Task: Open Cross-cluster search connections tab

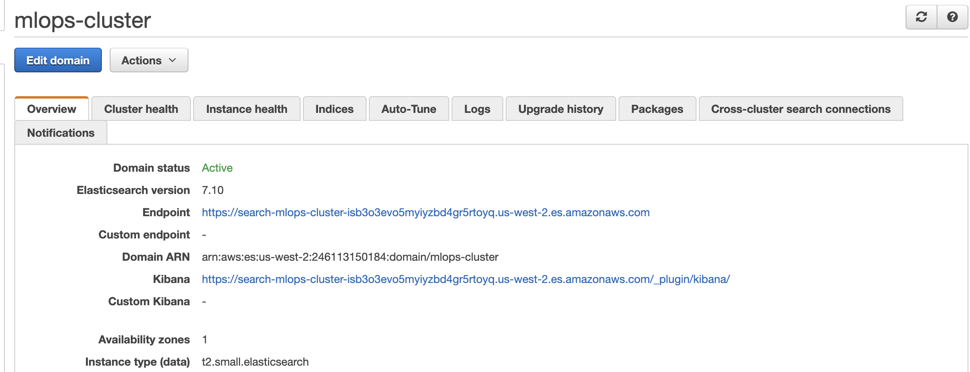Action: coord(801,109)
